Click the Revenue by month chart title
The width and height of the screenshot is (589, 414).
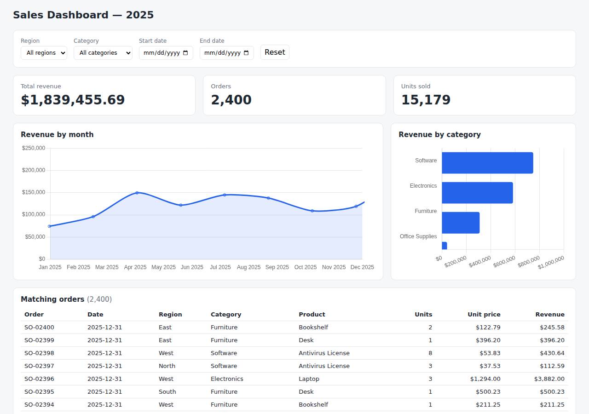(57, 135)
